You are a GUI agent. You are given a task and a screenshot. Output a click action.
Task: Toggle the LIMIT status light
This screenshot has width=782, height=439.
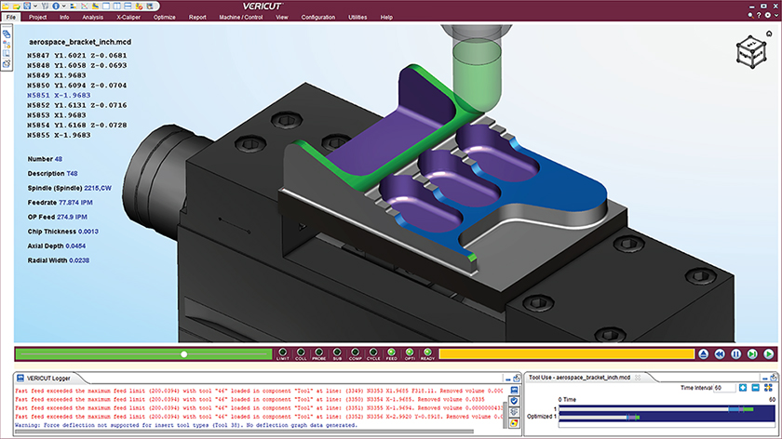[283, 353]
